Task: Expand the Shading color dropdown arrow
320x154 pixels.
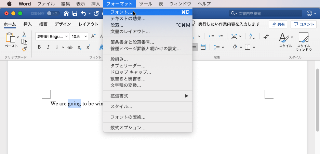Action: 241,47
